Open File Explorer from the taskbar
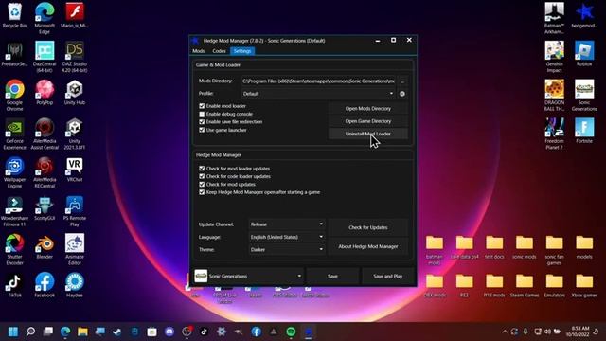 82,332
